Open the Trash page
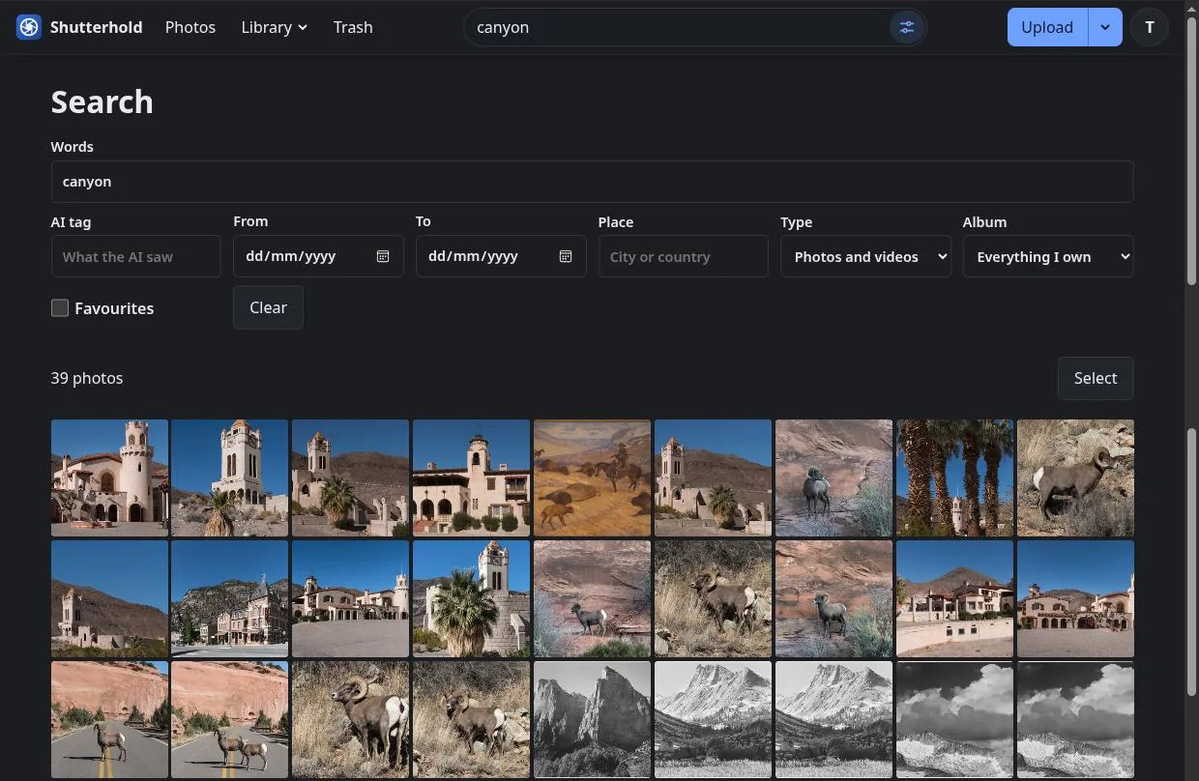This screenshot has width=1199, height=781. coord(353,27)
